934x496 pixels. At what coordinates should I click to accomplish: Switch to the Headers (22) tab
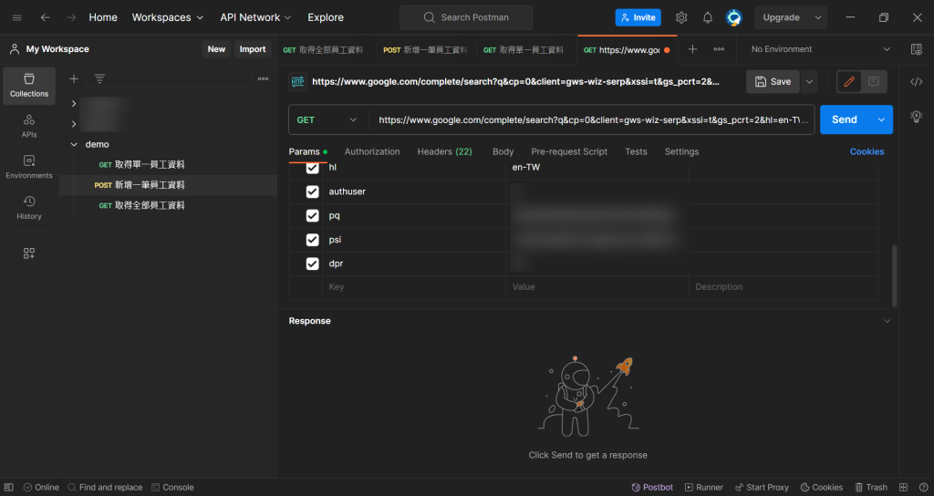(x=444, y=152)
